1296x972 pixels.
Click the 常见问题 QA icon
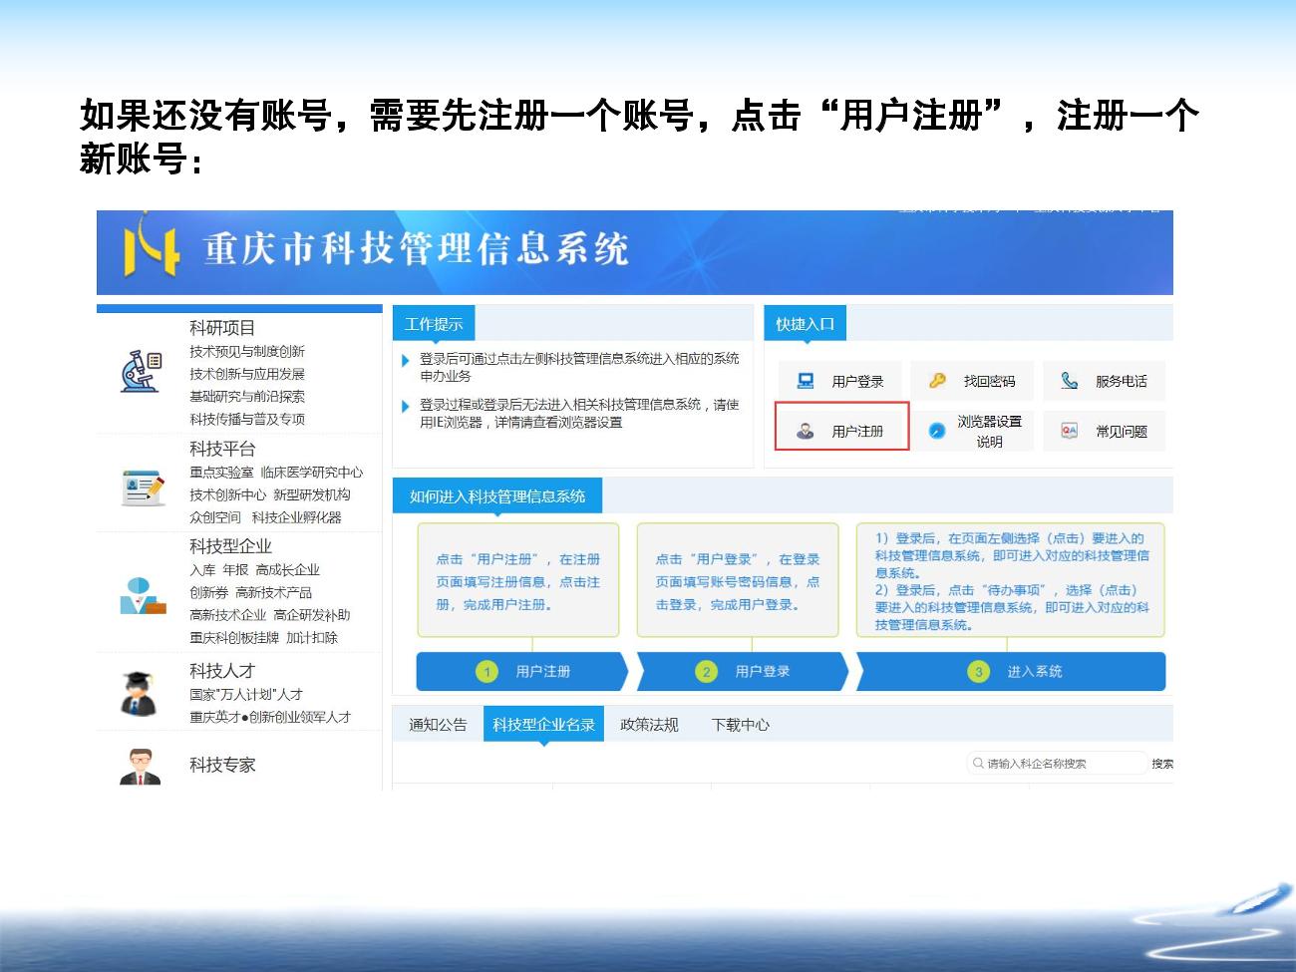[1070, 431]
